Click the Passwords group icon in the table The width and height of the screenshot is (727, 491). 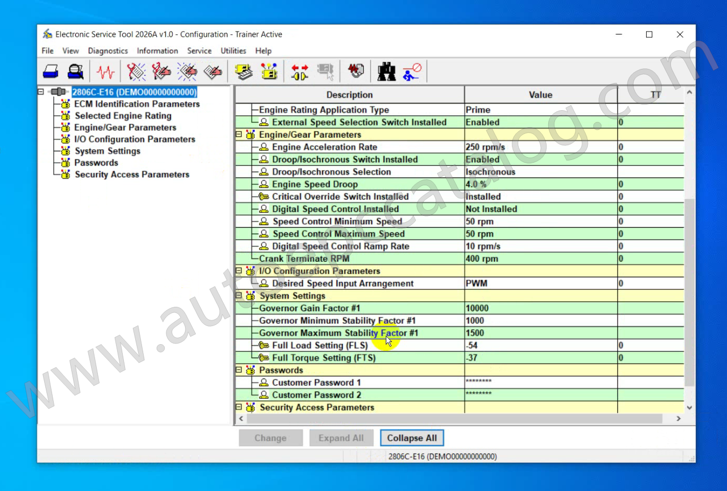[x=251, y=371]
